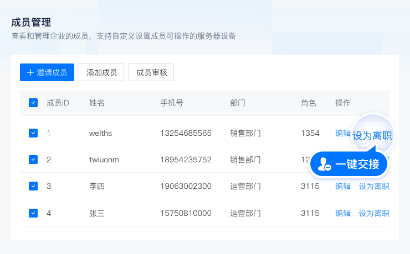Click the 一键交接 handover button
This screenshot has width=410, height=254.
pyautogui.click(x=349, y=164)
